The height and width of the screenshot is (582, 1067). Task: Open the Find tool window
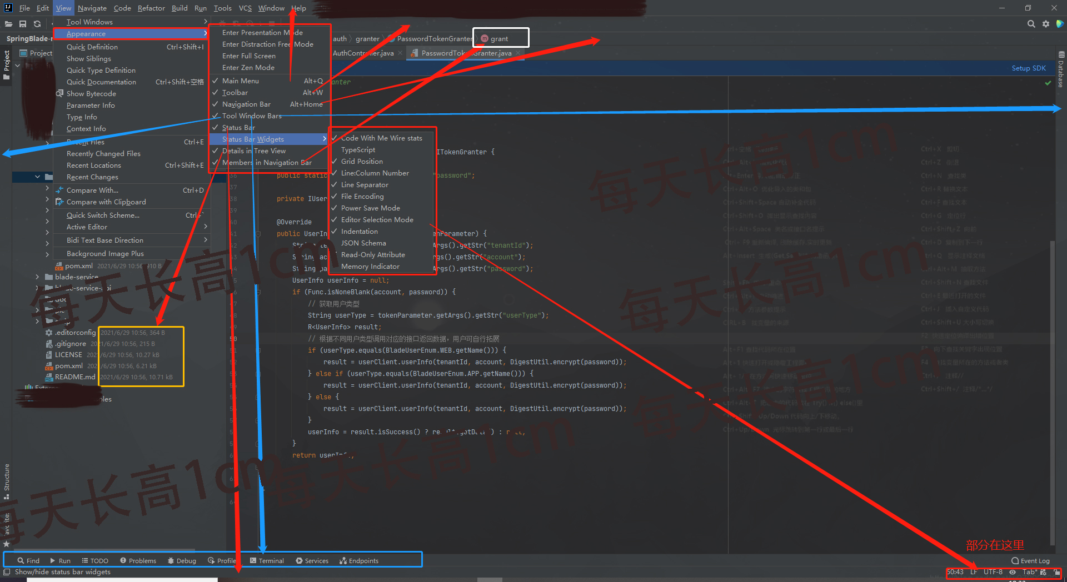pos(28,561)
